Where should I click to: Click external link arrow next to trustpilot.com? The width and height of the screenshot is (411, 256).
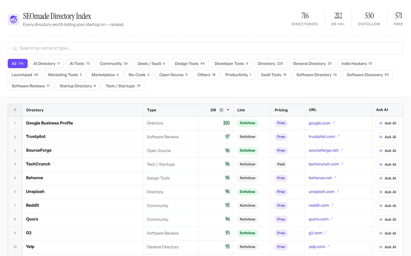click(x=338, y=137)
